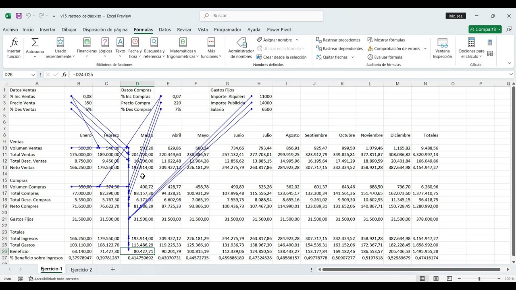The image size is (516, 290).
Task: Expand Comprobación de errores dropdown arrow
Action: click(425, 48)
